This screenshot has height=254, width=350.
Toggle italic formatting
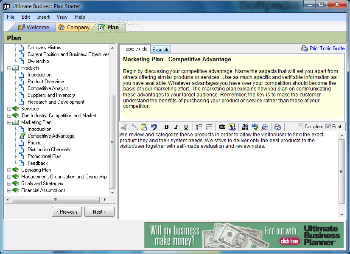(176, 127)
